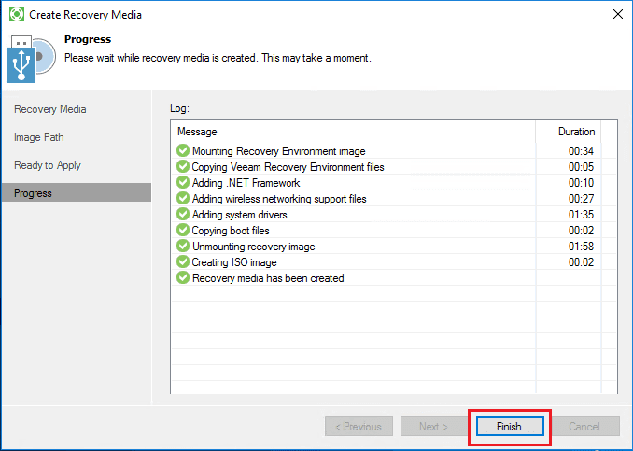Screen dimensions: 633x451
Task: Click green check beside Mounting Recovery Environment image
Action: (183, 150)
